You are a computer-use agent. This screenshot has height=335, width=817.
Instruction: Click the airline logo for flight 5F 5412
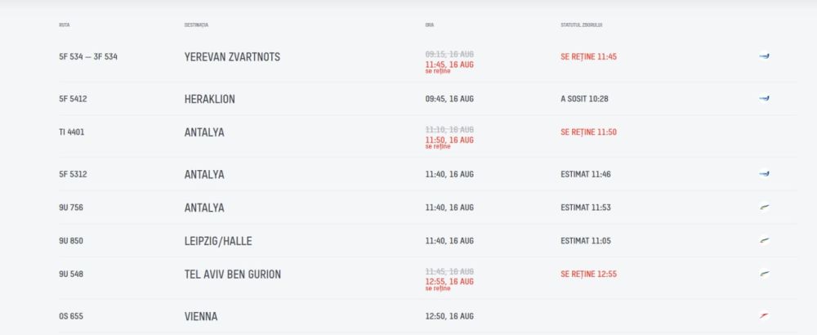764,99
